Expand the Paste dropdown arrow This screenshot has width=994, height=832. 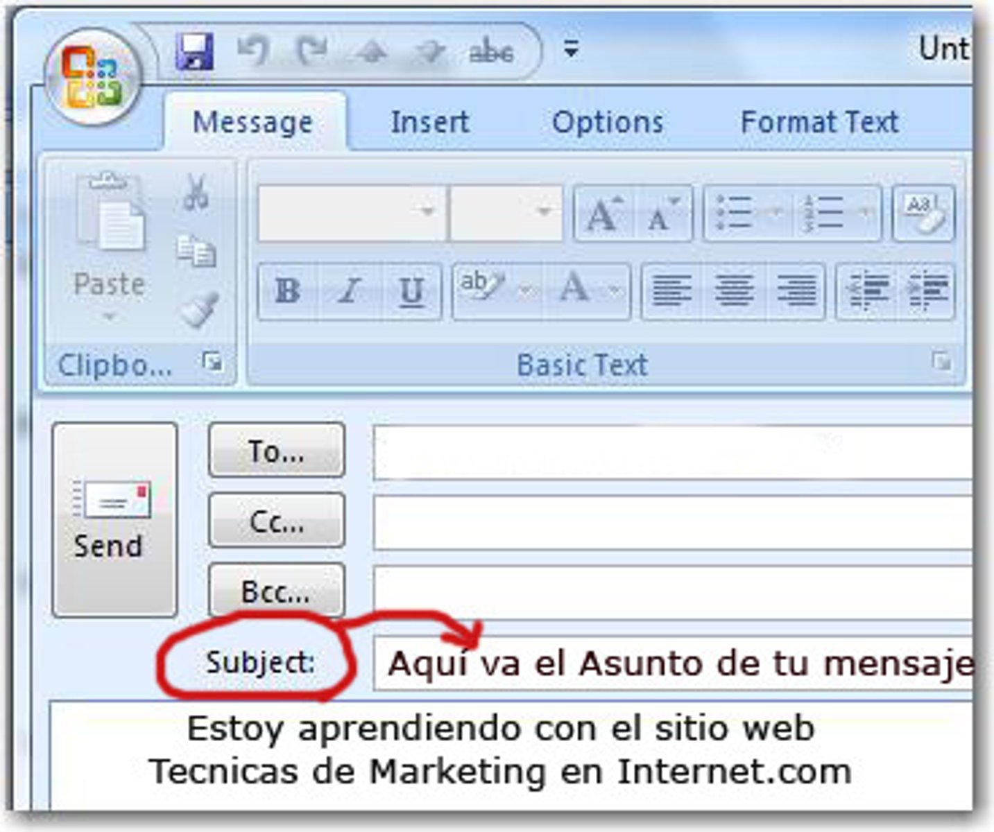pos(109,318)
